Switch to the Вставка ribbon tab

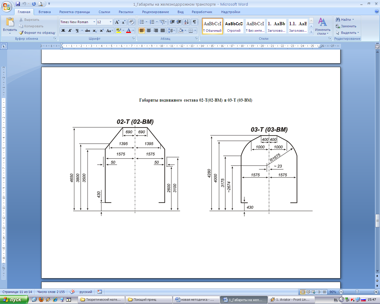(x=45, y=12)
